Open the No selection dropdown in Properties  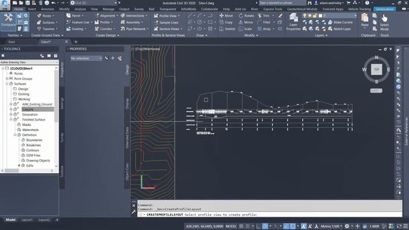[86, 58]
